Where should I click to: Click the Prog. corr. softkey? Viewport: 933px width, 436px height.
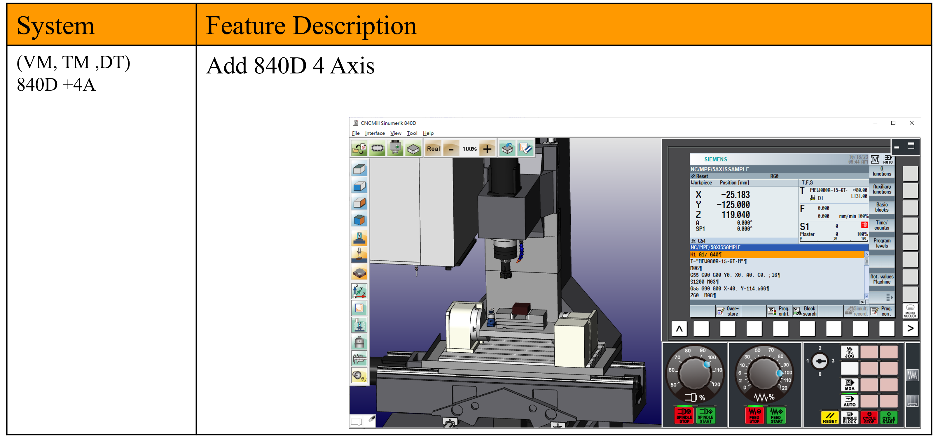(x=882, y=311)
